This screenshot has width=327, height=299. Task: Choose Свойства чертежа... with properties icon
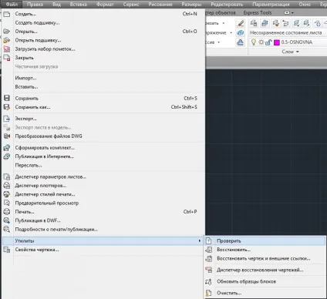[x=103, y=250]
